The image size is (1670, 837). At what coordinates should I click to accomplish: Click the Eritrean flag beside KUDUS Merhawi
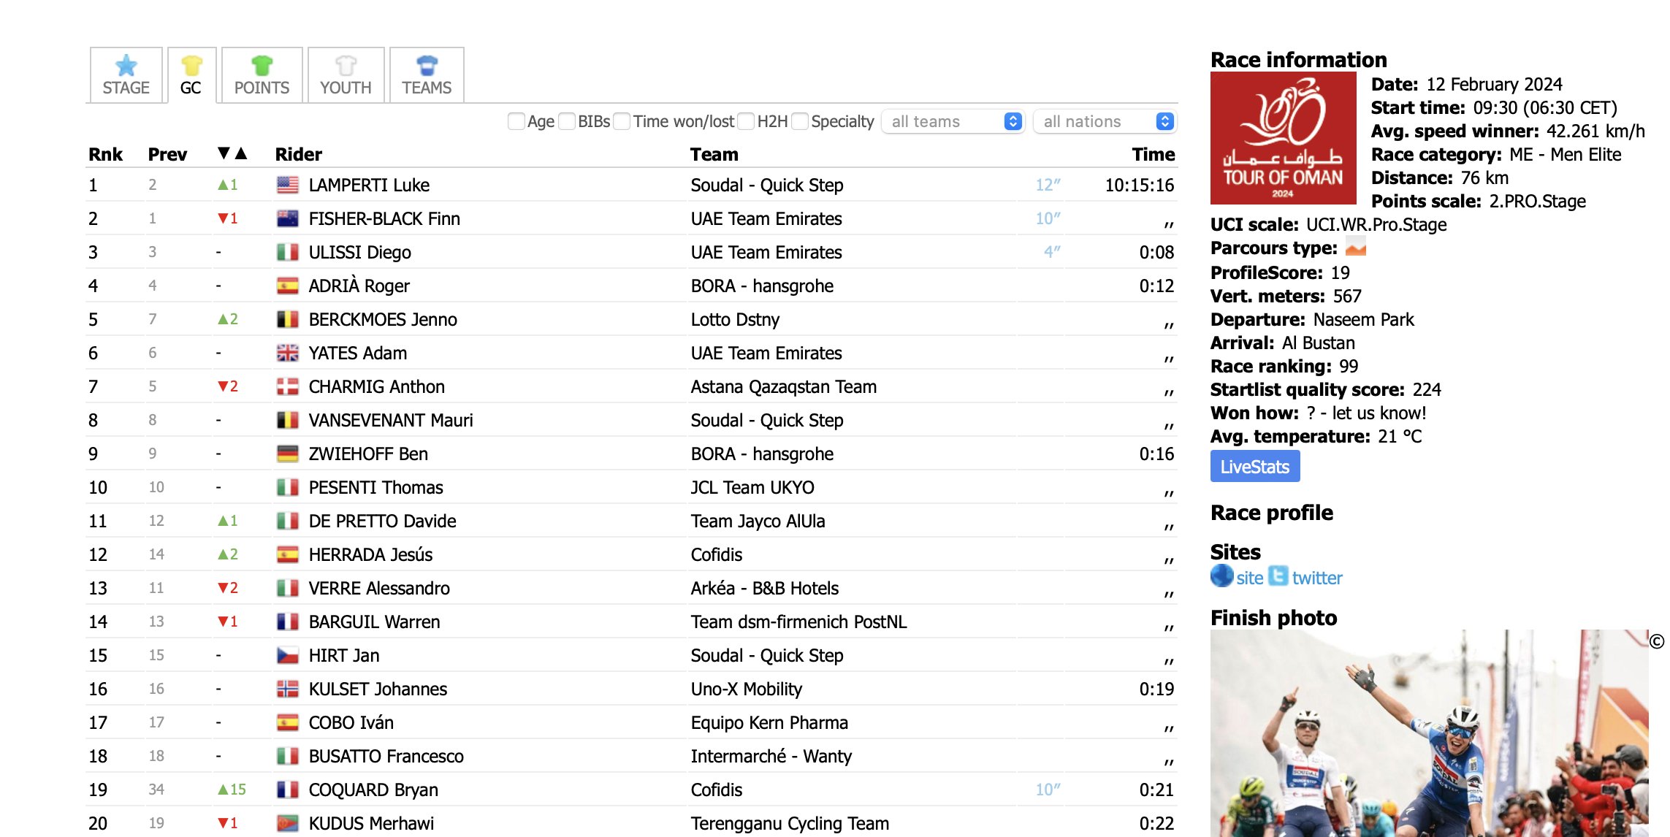click(288, 823)
